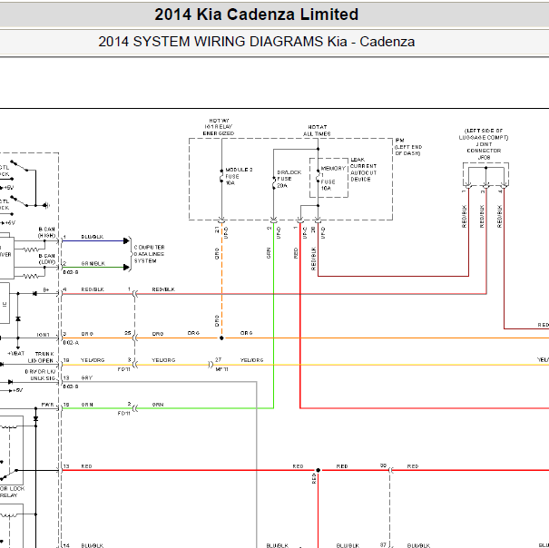This screenshot has height=548, width=549.
Task: Select the Joint Connector JR08 box
Action: coord(485,174)
